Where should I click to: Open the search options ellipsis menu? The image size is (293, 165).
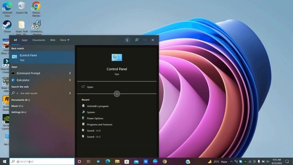pyautogui.click(x=145, y=40)
